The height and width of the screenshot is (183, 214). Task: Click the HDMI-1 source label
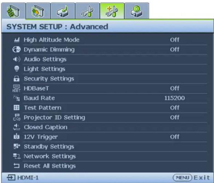(x=28, y=178)
